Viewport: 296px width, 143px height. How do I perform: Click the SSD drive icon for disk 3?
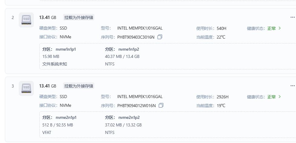point(26,88)
